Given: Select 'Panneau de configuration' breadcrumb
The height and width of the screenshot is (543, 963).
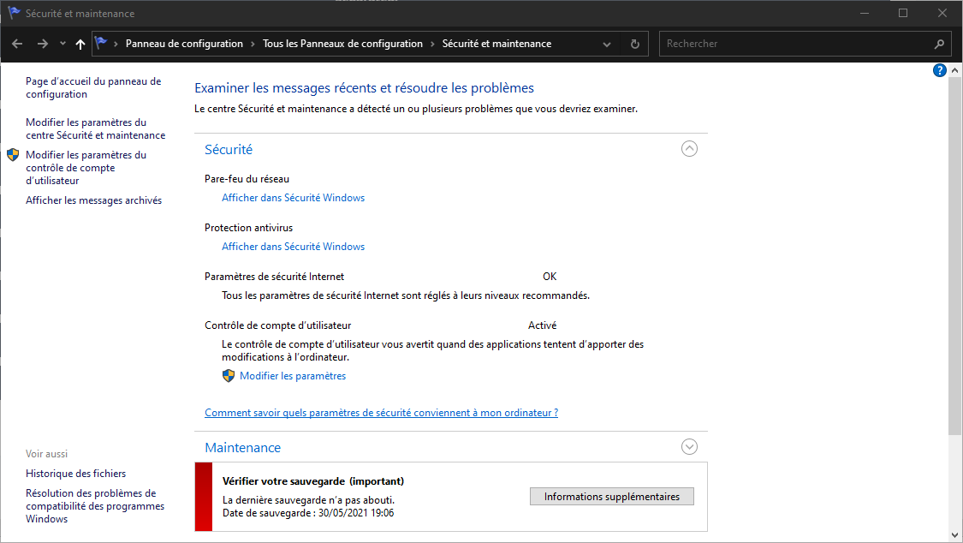Looking at the screenshot, I should tap(184, 44).
